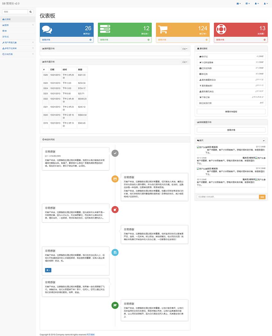Open the 行动 dropdown in area chart panel
The image size is (272, 336).
[184, 49]
